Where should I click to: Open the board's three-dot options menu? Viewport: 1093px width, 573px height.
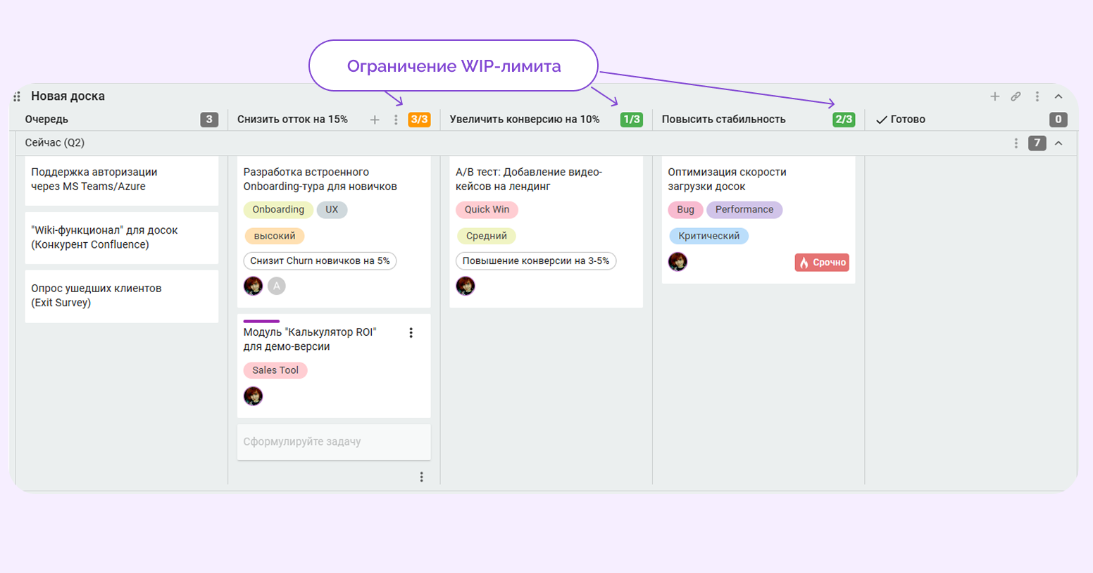click(1037, 96)
